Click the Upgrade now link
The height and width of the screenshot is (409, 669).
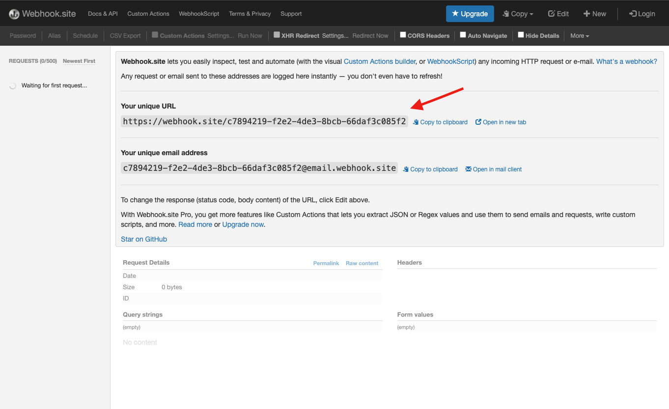coord(243,224)
